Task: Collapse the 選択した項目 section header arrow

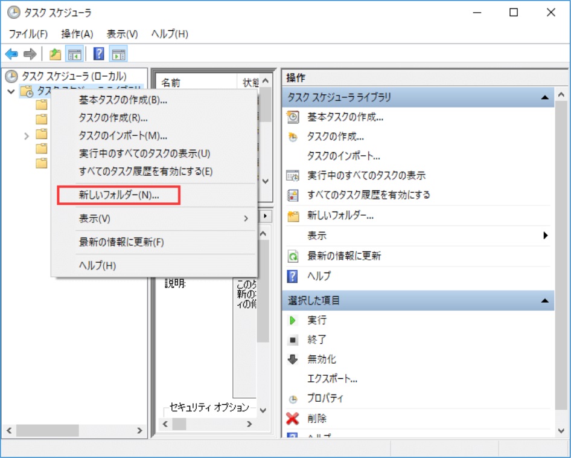Action: 546,299
